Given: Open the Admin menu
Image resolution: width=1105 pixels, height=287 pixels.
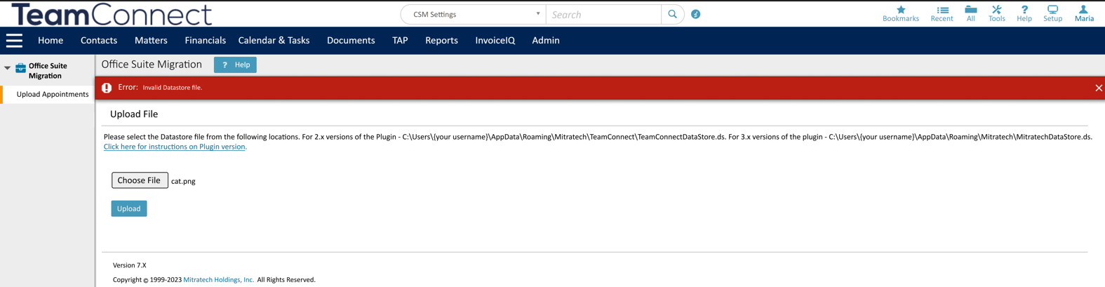Looking at the screenshot, I should coord(545,41).
